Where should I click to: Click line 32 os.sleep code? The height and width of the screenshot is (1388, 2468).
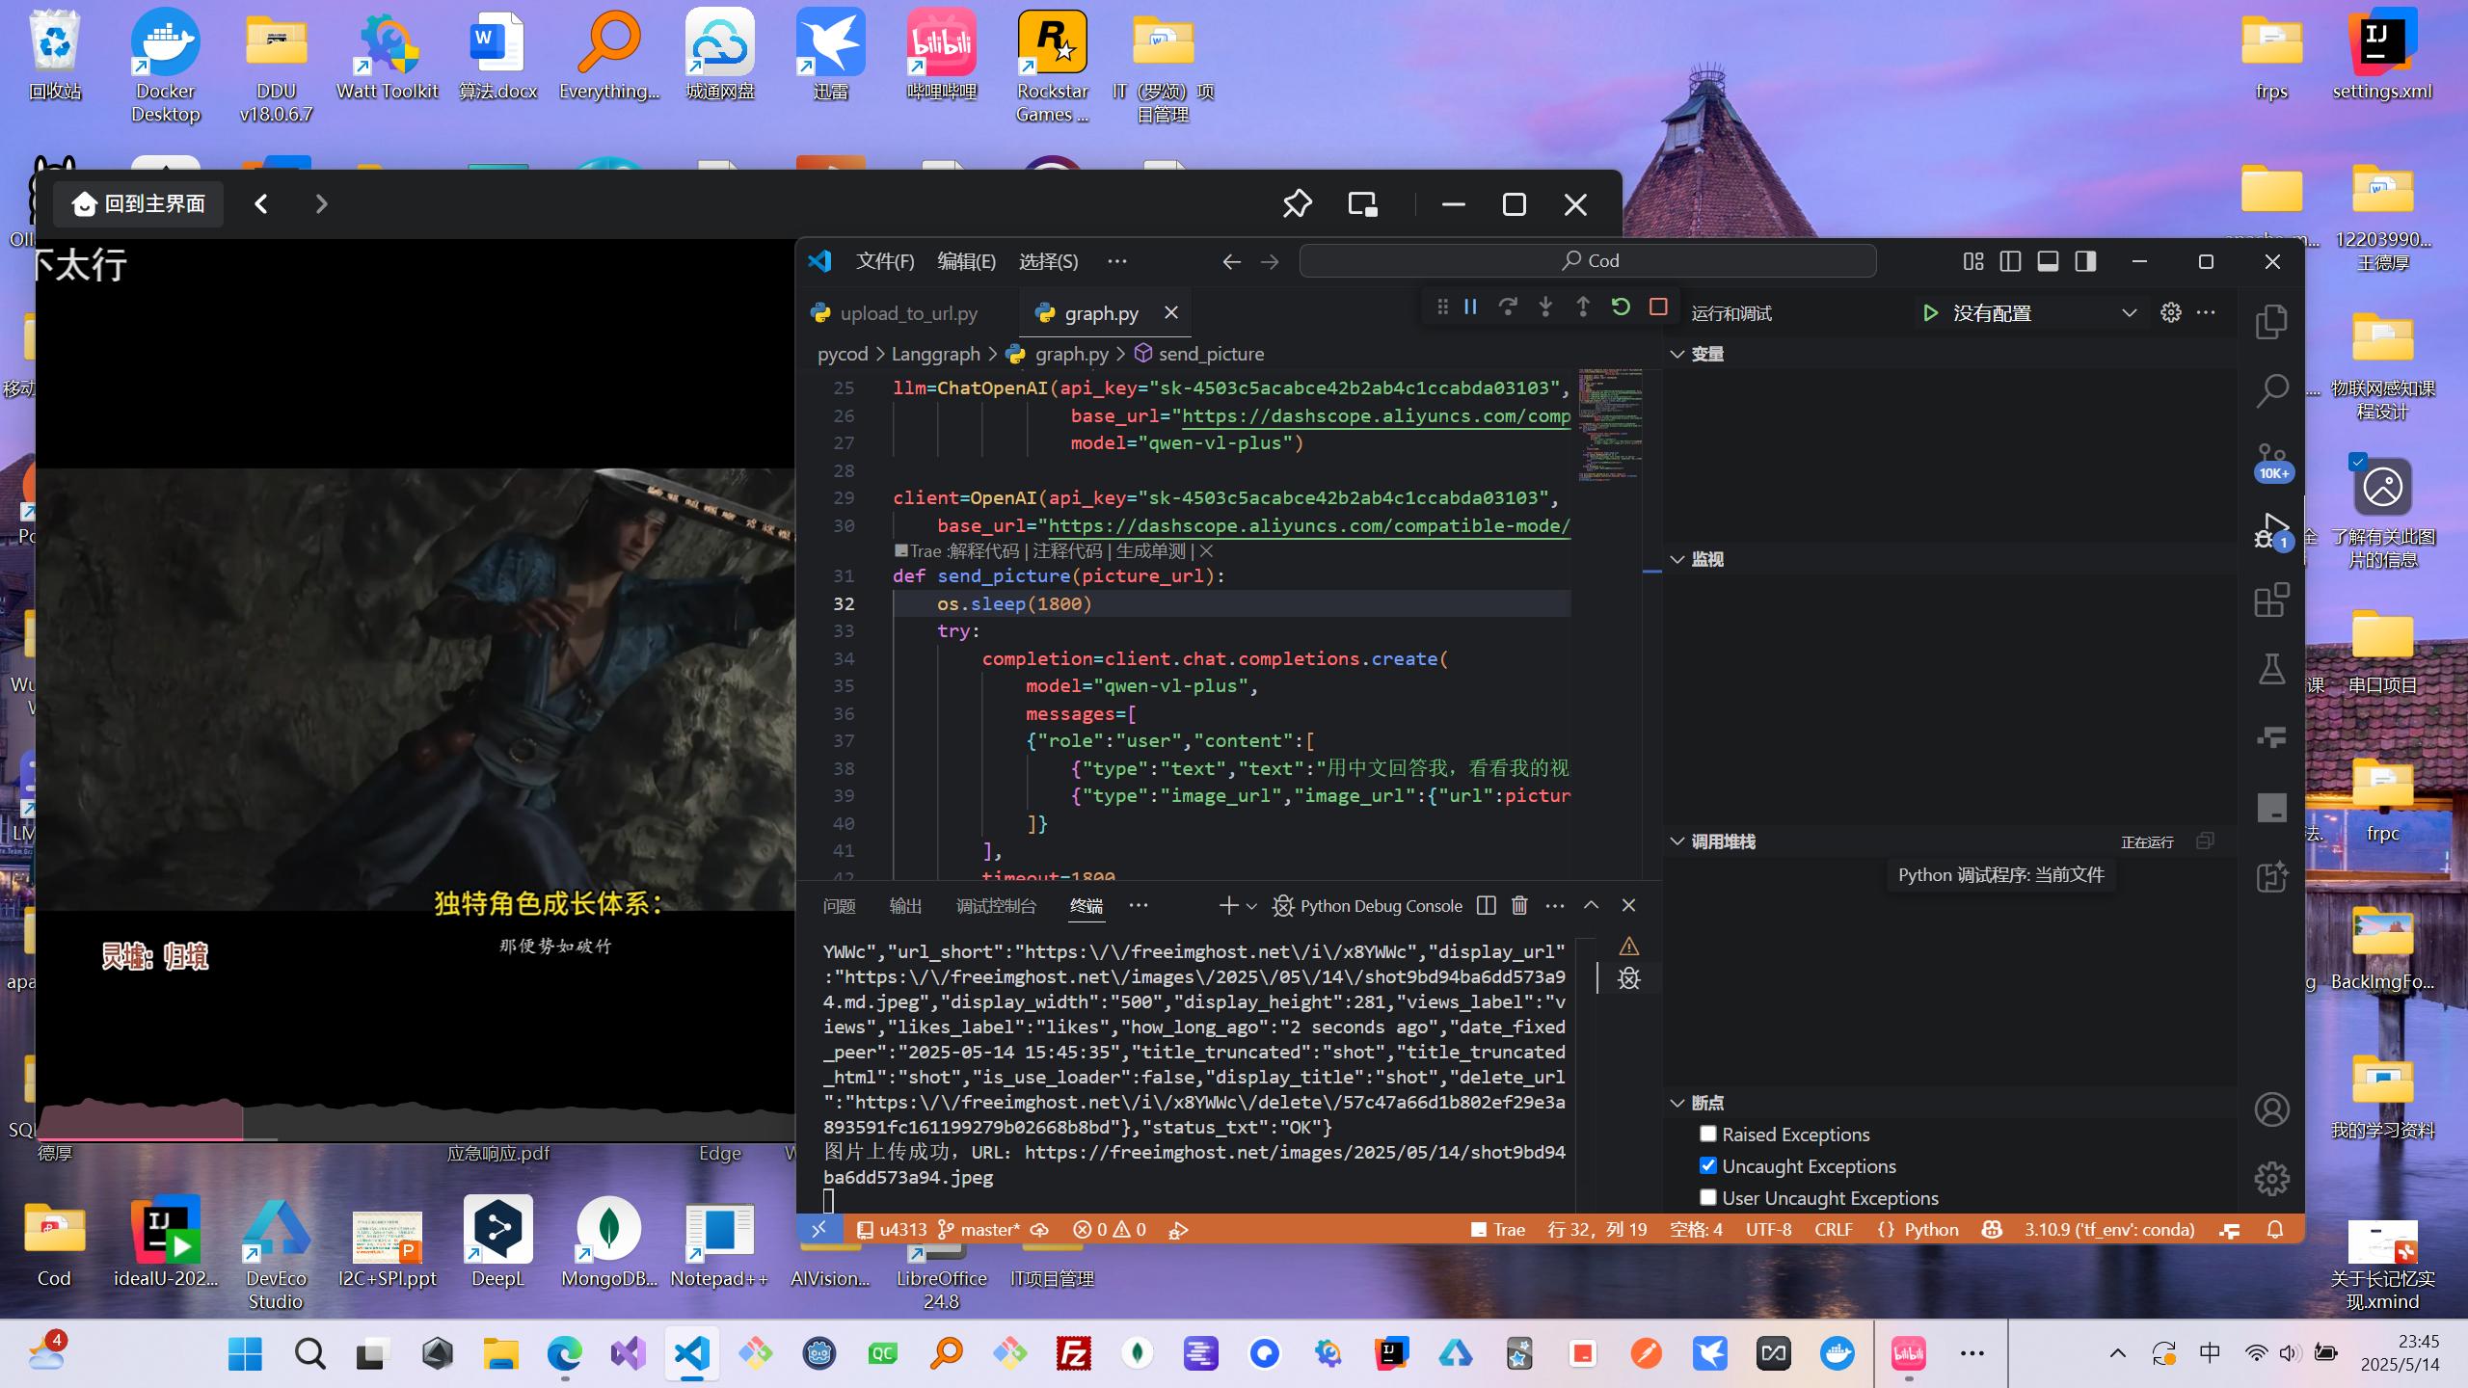(x=1014, y=603)
